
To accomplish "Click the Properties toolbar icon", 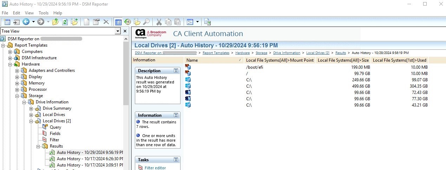I will [x=96, y=22].
